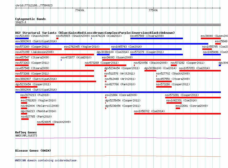Click the nsv573280 (Cooper2011) label
This screenshot has height=168, width=228.
tap(173, 84)
